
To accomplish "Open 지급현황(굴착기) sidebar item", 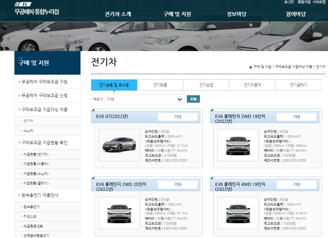I will (x=47, y=183).
